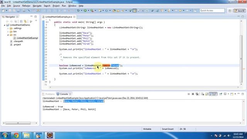247x139 pixels.
Task: Click the Pin Console icon
Action: [x=221, y=94]
